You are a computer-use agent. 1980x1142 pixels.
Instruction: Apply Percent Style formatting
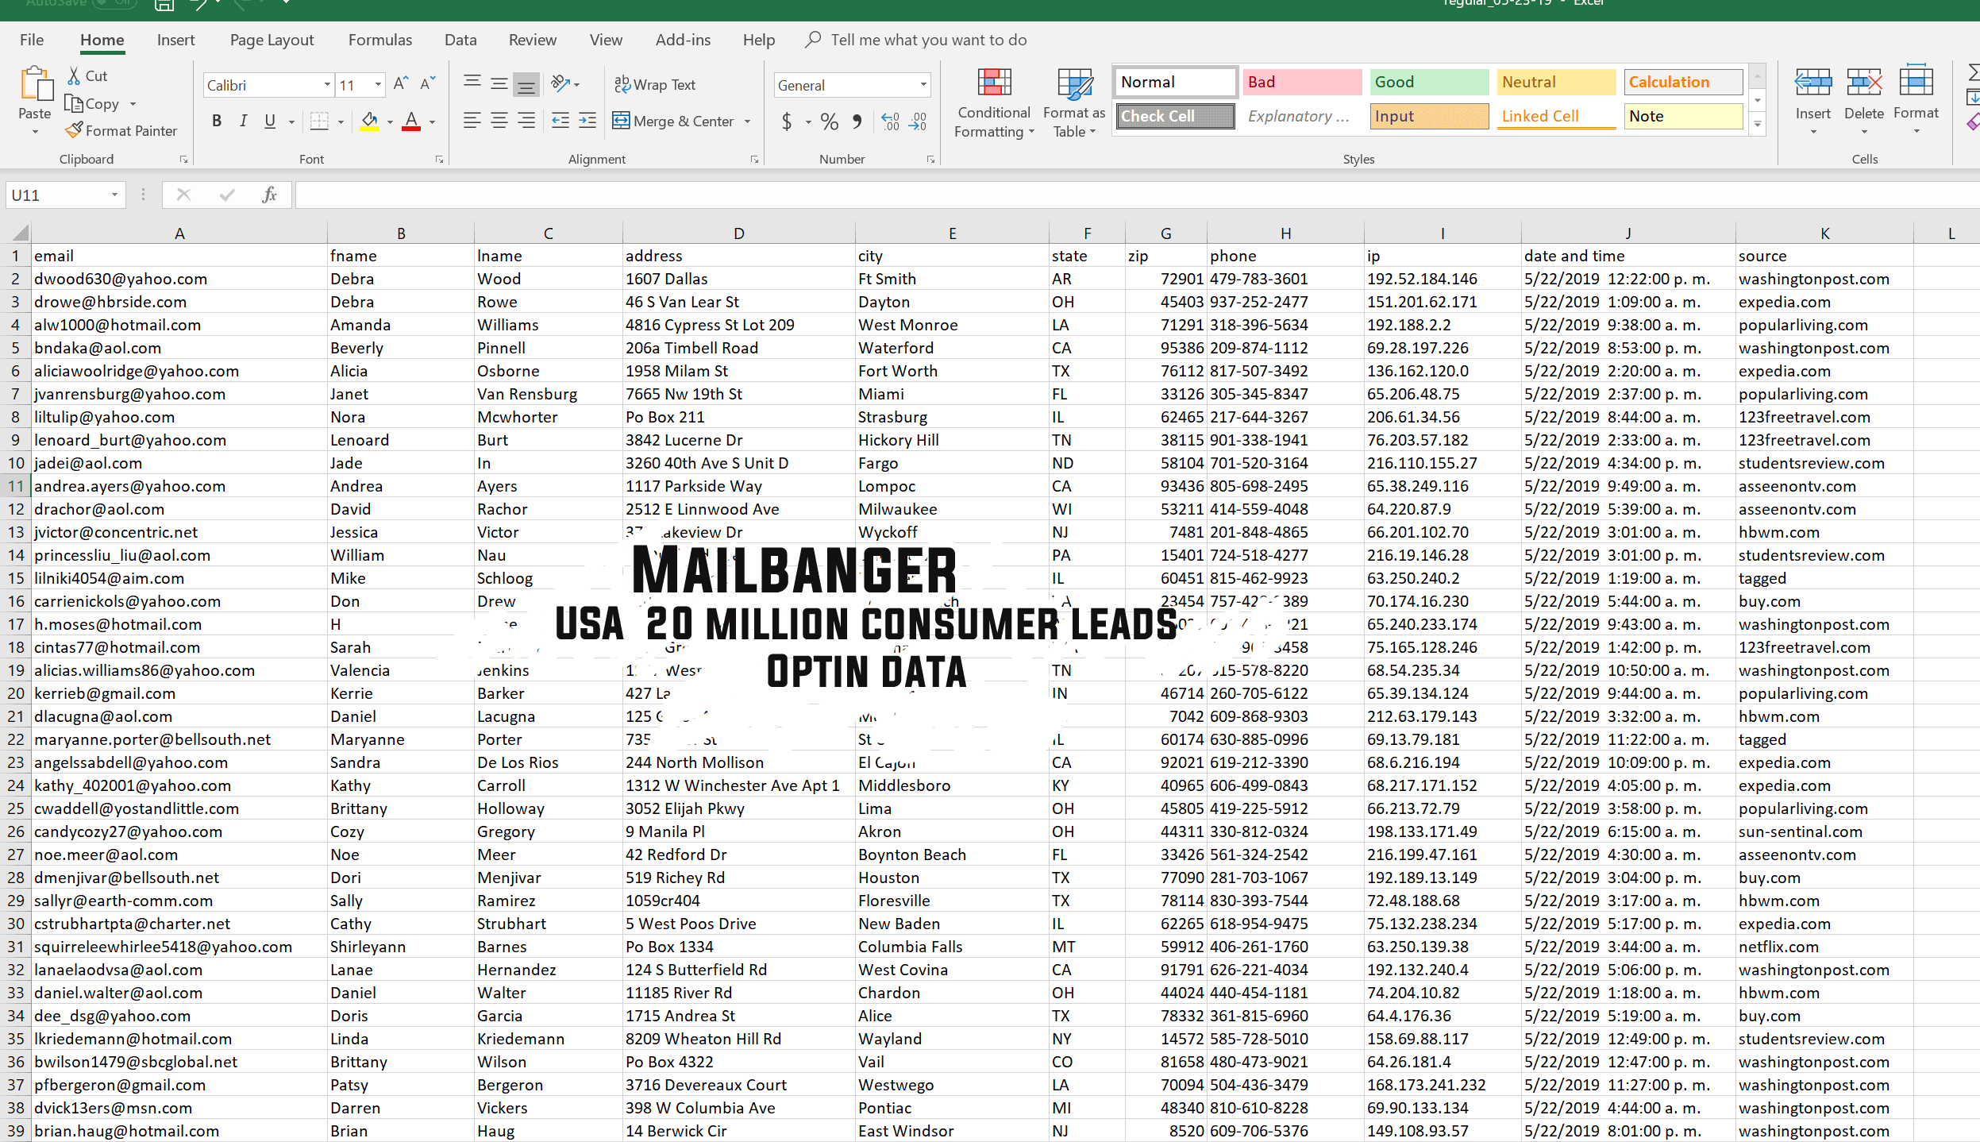(830, 122)
